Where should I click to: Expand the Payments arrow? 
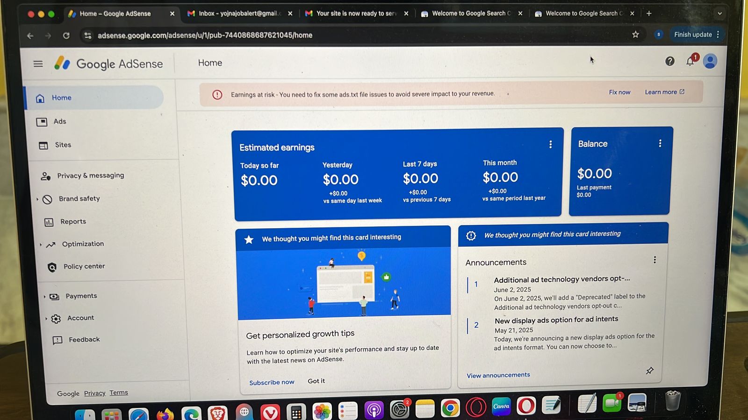pos(44,297)
